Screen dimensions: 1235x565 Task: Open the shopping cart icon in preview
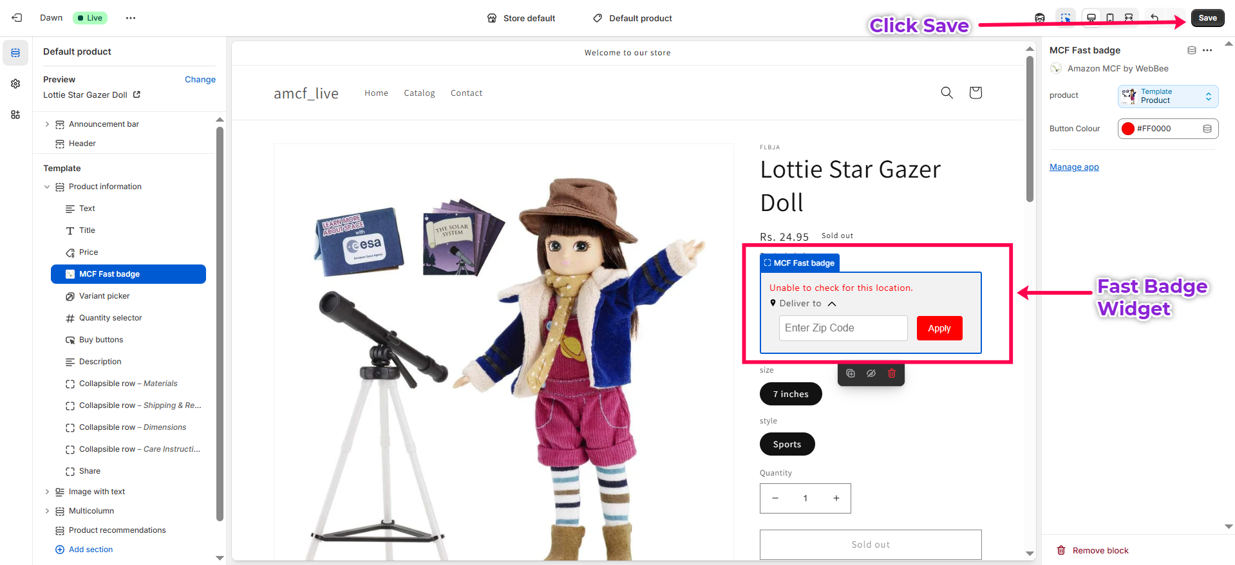(x=976, y=93)
